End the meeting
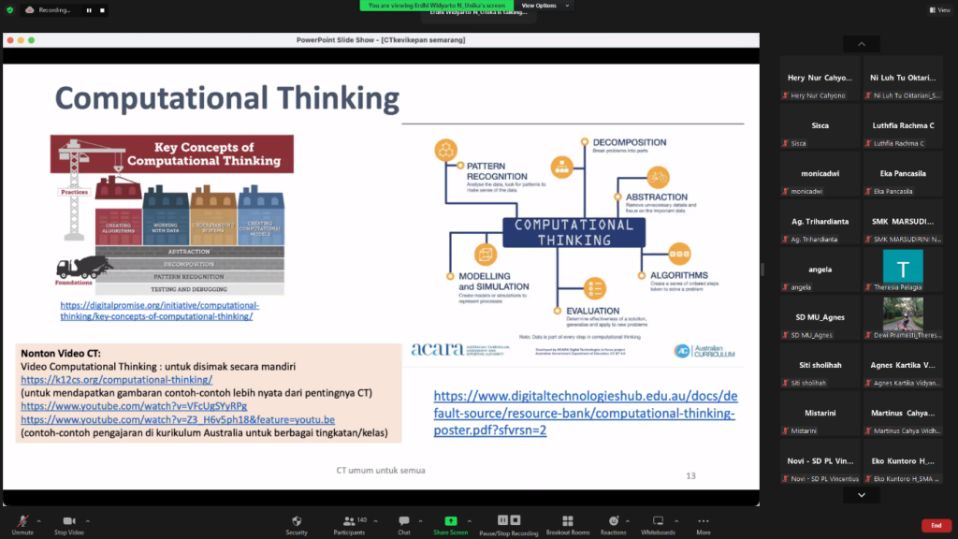This screenshot has height=539, width=958. click(936, 525)
